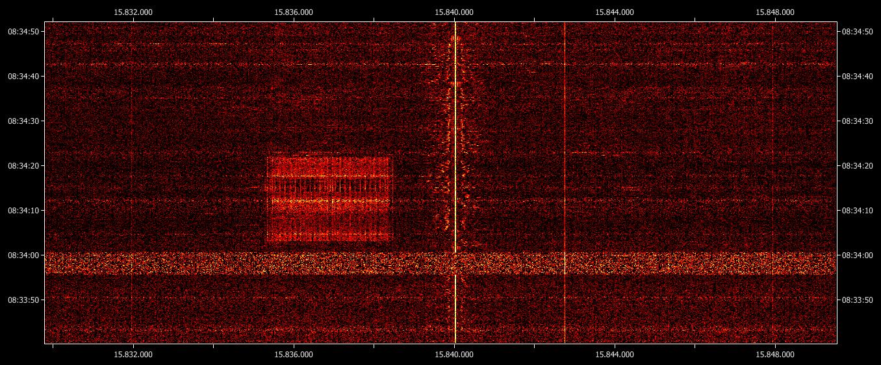
Task: Click the bottom axis label 15.836.000
Action: click(x=294, y=355)
